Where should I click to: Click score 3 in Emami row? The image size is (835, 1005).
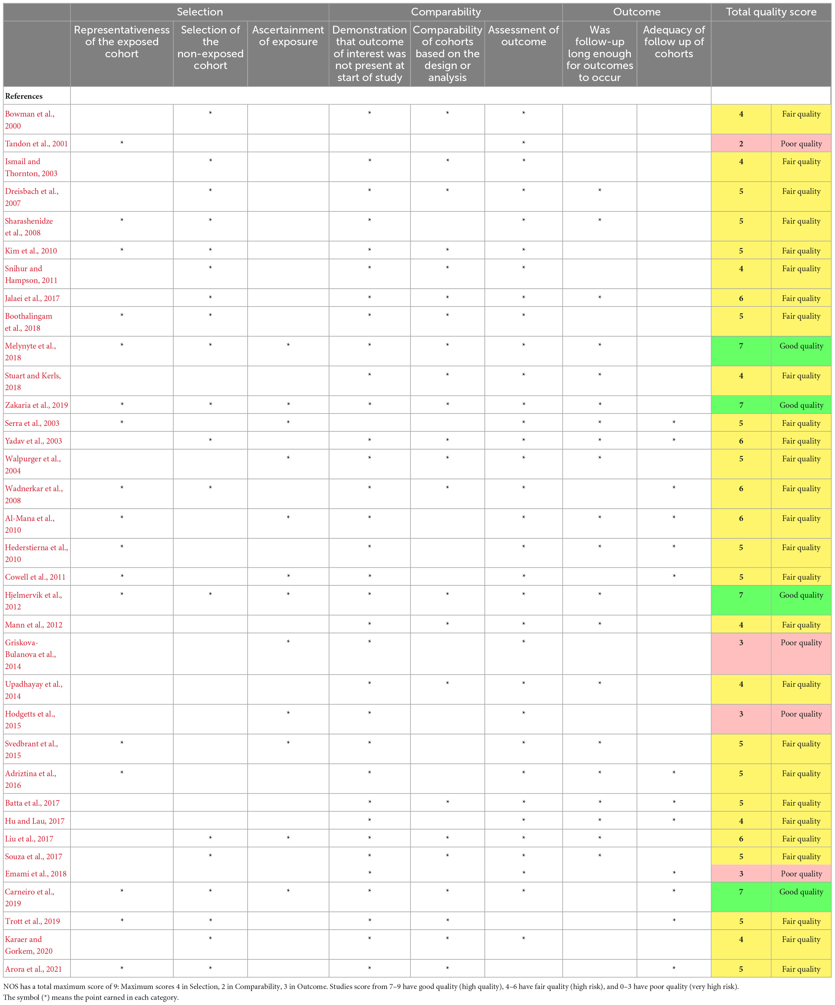pos(741,874)
